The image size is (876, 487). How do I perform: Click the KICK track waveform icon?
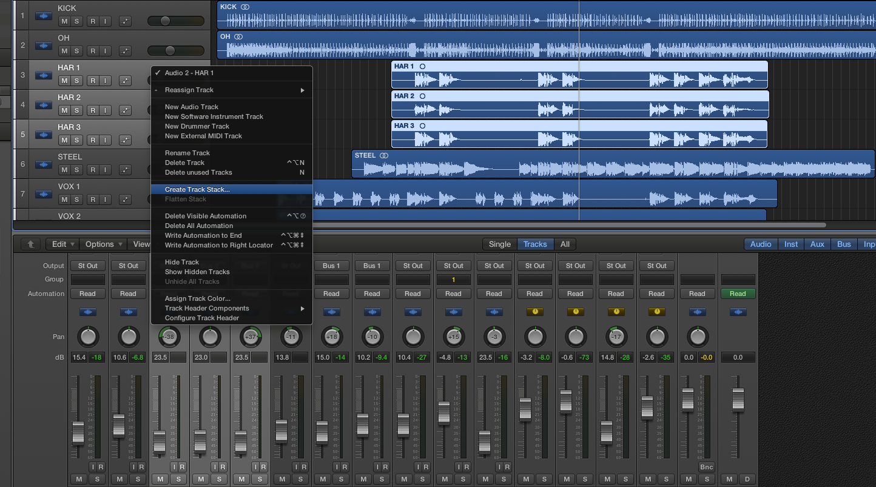pos(43,16)
